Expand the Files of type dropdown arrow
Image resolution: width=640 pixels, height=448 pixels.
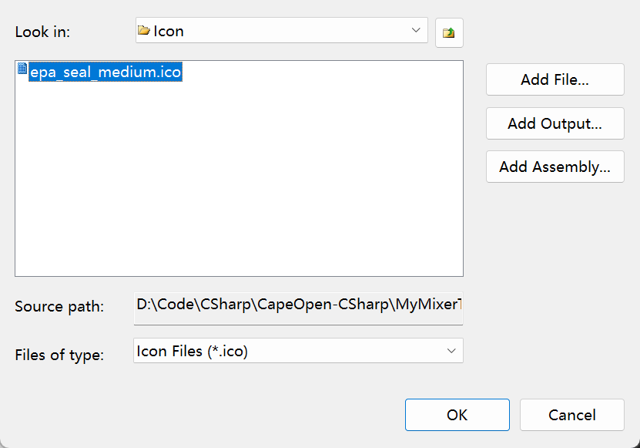point(451,351)
